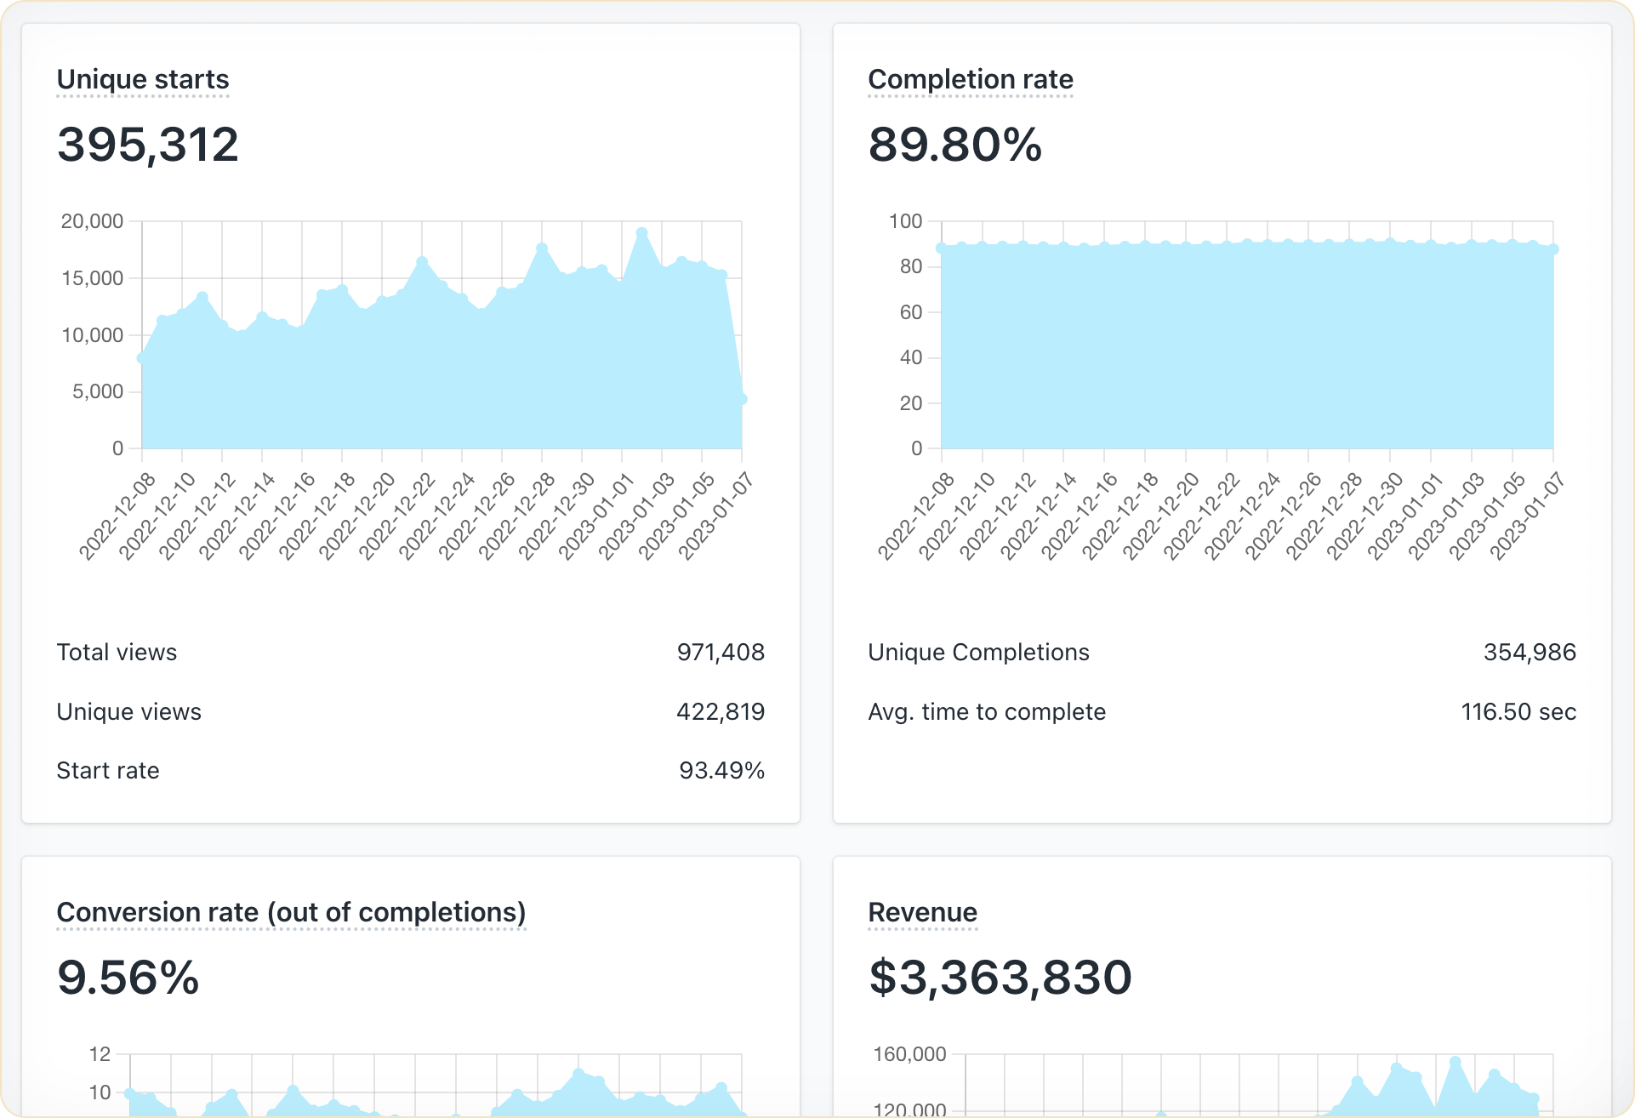The height and width of the screenshot is (1118, 1635).
Task: Click the last data point in Completion rate chart
Action: coord(1553,249)
